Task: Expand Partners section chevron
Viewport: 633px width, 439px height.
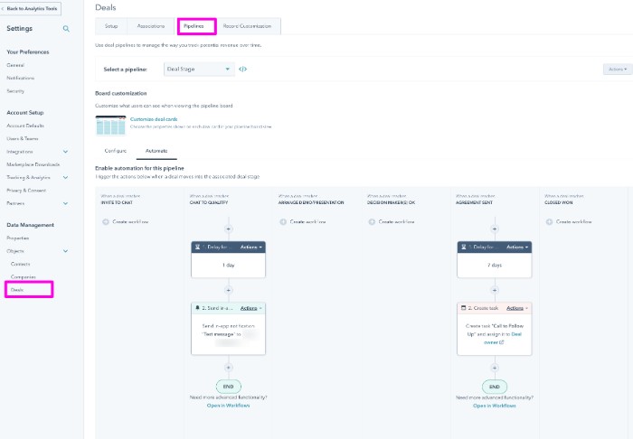Action: tap(65, 203)
